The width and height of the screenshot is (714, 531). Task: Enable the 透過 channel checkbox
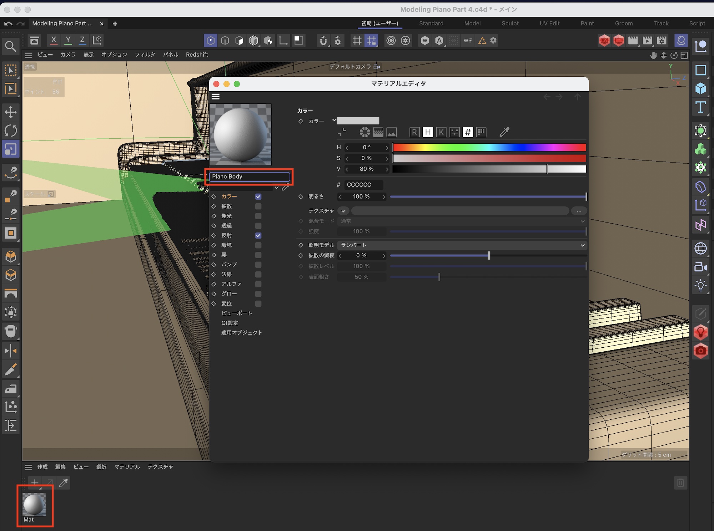coord(258,226)
